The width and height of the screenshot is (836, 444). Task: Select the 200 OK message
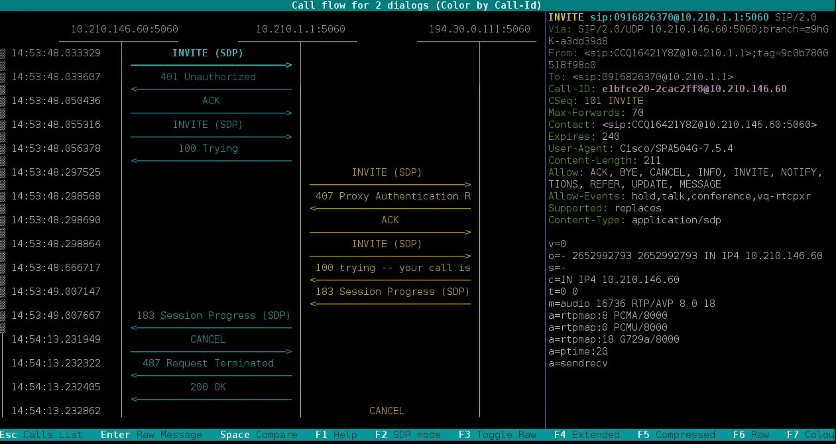tap(208, 387)
